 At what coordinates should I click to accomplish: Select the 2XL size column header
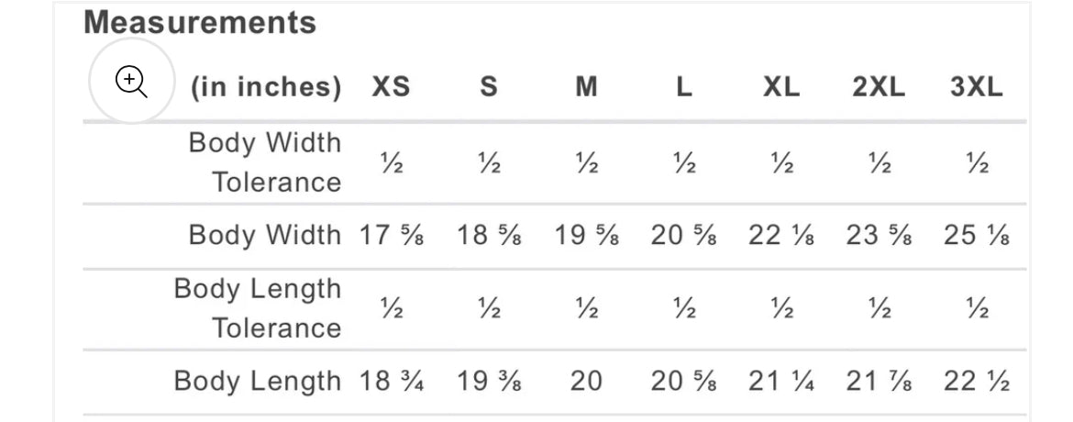click(x=879, y=88)
